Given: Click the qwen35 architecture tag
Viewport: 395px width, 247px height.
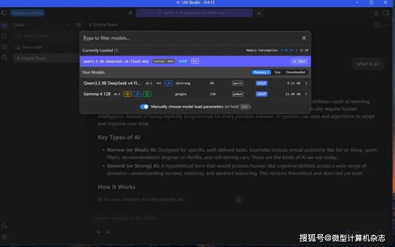Looking at the screenshot, I should point(238,83).
